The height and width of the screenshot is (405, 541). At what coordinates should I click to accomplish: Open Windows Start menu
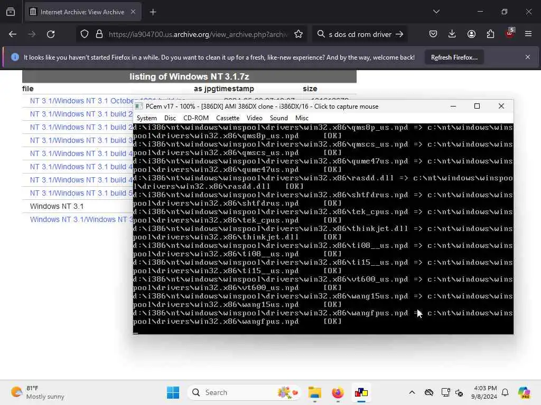173,392
